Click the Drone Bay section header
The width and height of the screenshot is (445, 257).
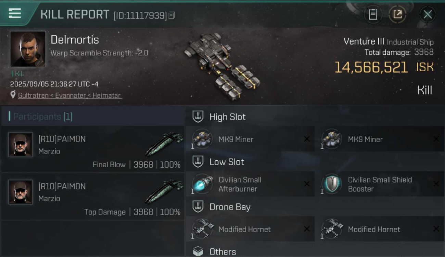tap(230, 207)
